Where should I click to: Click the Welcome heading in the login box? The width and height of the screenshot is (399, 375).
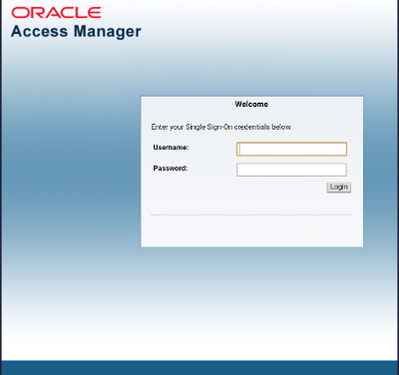tap(251, 104)
